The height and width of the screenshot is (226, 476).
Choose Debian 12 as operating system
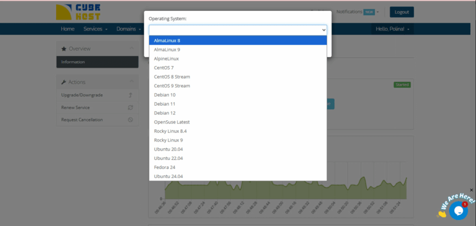(165, 113)
